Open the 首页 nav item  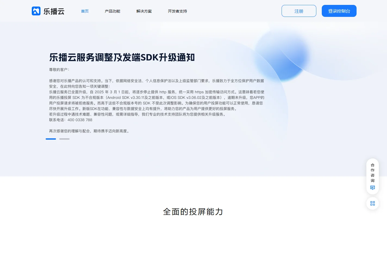click(x=85, y=11)
